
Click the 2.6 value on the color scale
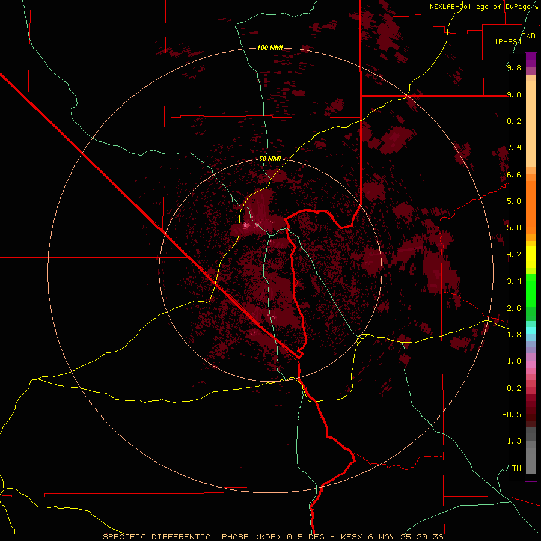tap(514, 308)
